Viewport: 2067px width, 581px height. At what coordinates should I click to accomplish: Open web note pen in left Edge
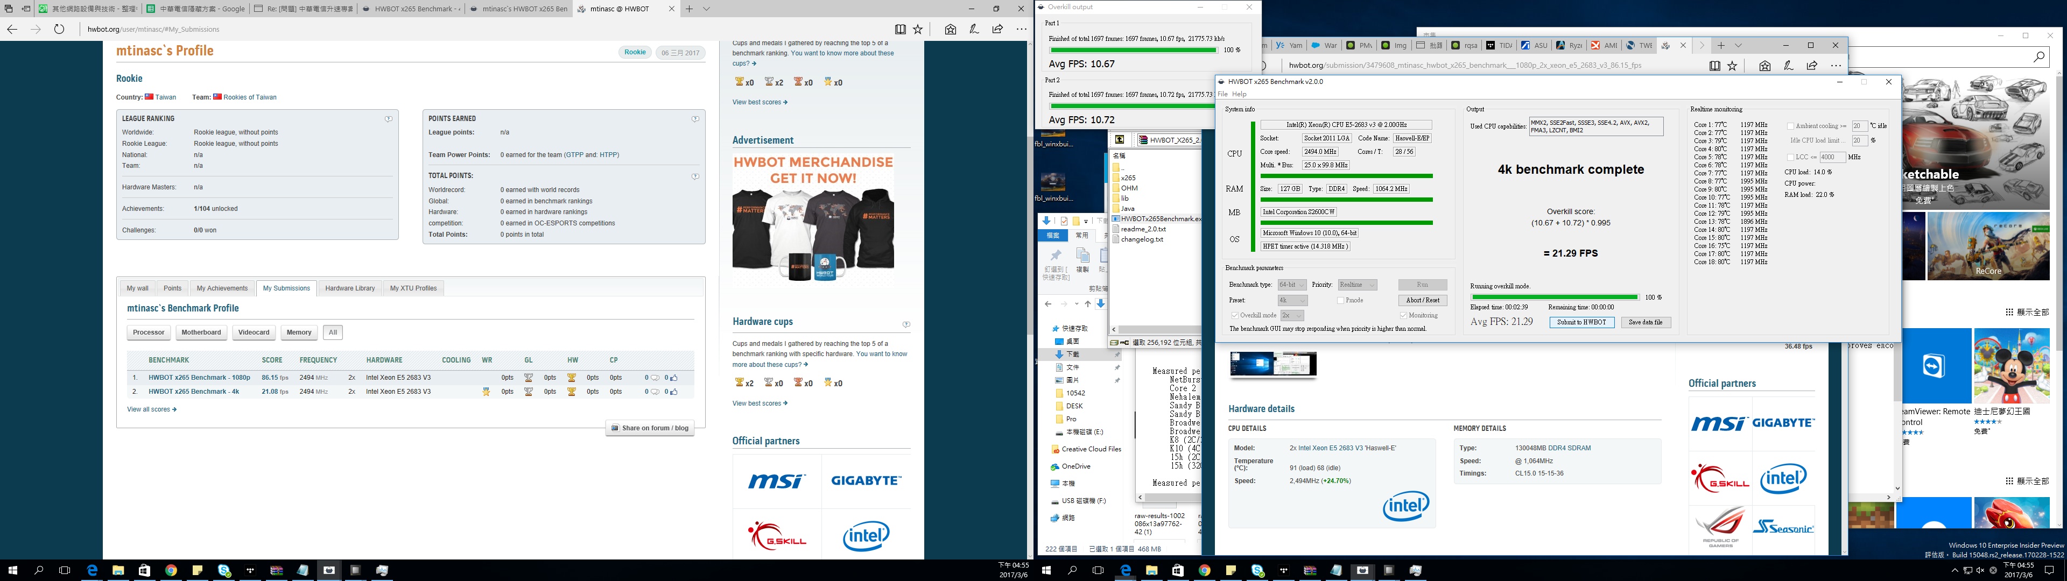pos(973,29)
